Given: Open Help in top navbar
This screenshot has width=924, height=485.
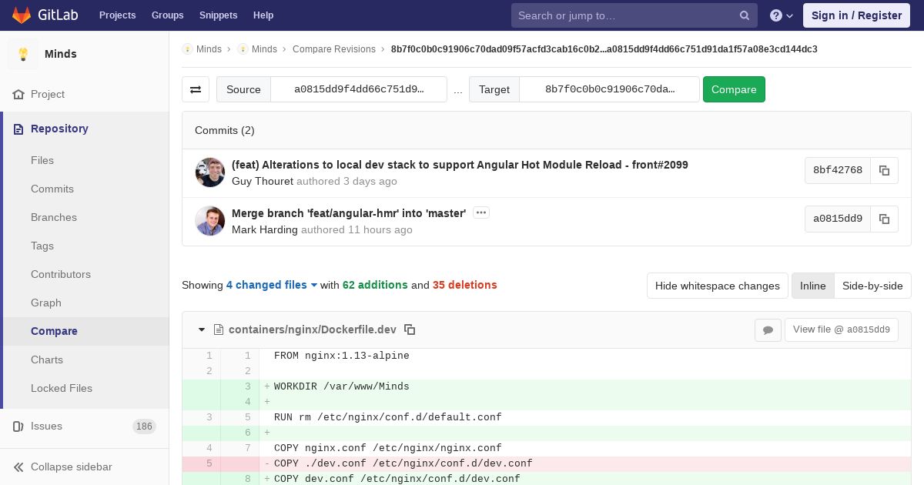Looking at the screenshot, I should (x=263, y=15).
